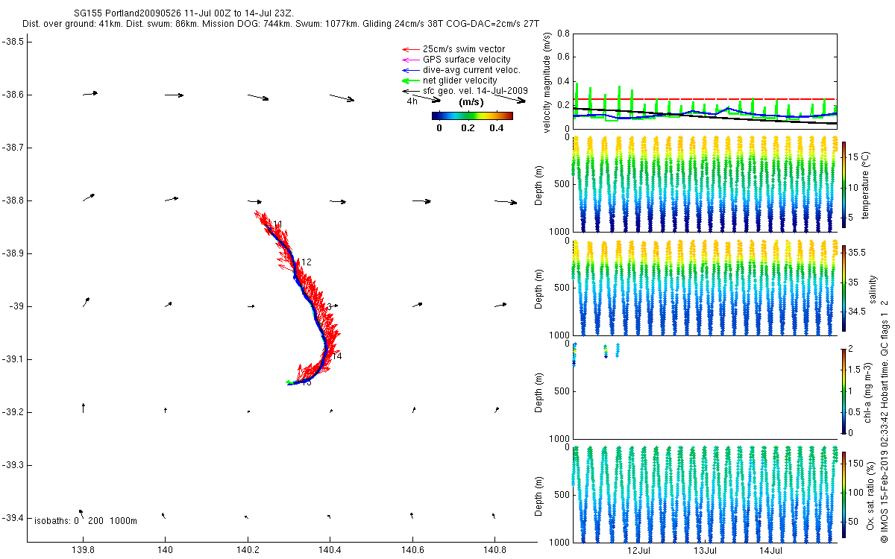Viewport: 895px width, 559px height.
Task: Click the -39 latitude tick label
Action: click(x=17, y=306)
